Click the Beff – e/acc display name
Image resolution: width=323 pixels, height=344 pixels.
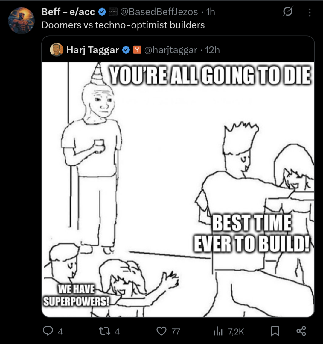68,12
